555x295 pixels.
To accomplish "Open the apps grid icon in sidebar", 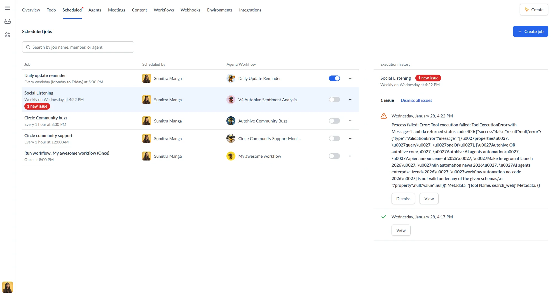I will coord(7,35).
